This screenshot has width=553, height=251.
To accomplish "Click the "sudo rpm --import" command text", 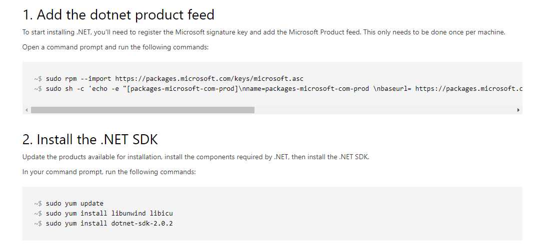I will tap(78, 78).
